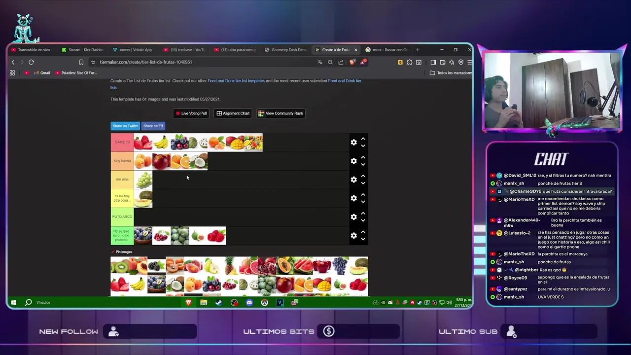
Task: Bookmark this page icon
Action: [81, 62]
